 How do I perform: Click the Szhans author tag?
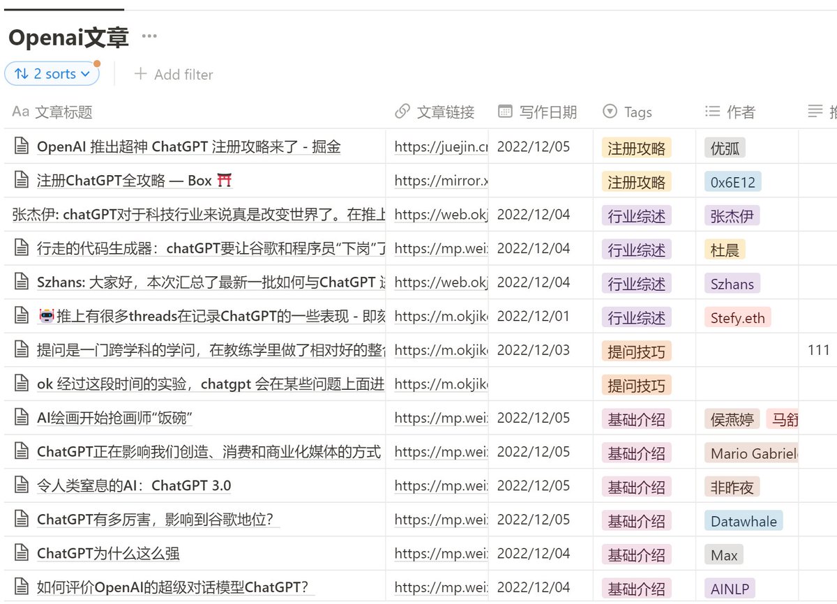coord(732,284)
